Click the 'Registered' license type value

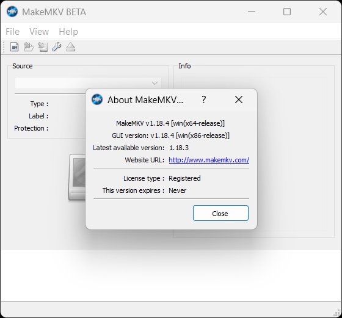coord(184,178)
